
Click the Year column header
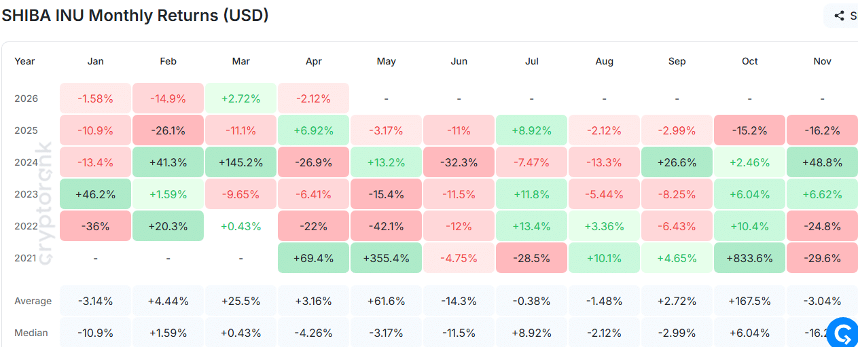coord(24,61)
